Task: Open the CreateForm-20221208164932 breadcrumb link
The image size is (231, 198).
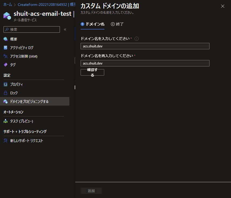Action: [x=42, y=5]
